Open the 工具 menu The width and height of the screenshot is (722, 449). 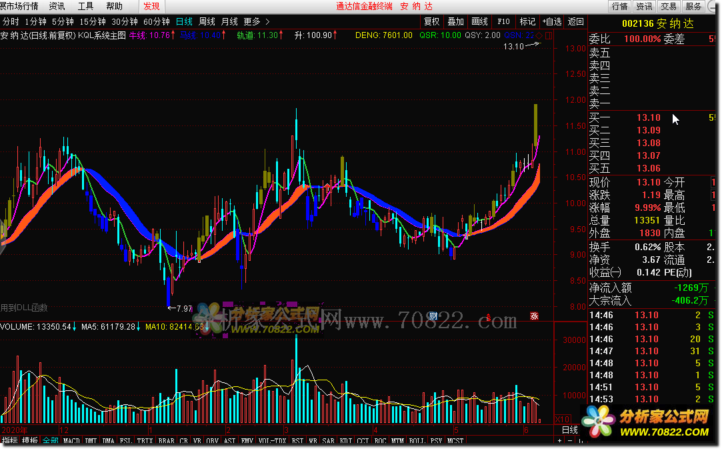point(85,6)
